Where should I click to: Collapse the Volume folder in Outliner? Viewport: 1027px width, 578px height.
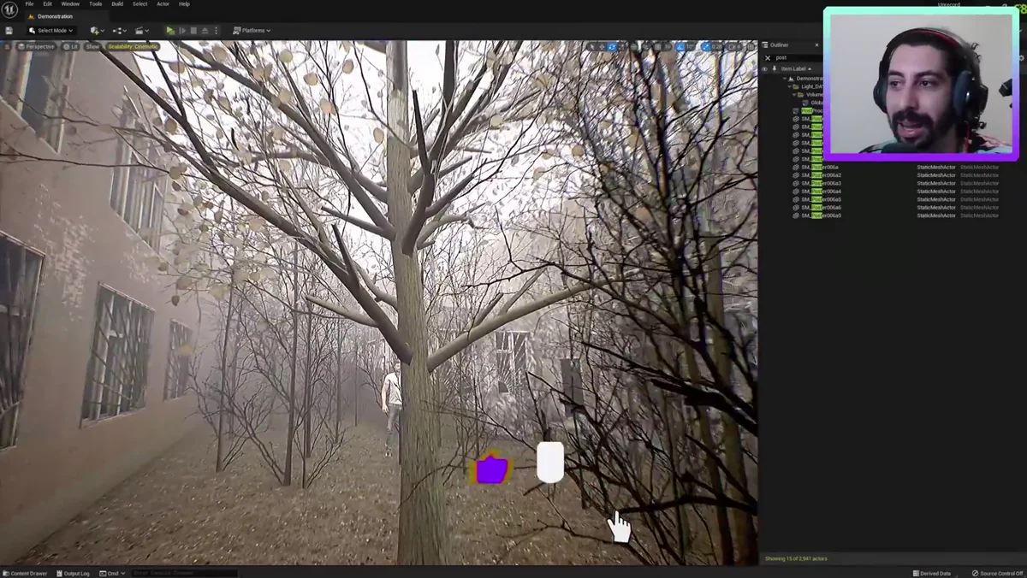(x=794, y=95)
